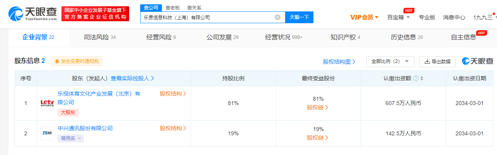Click the 142.5万人民币 cell
Viewport: 497px width, 155px height.
click(403, 134)
